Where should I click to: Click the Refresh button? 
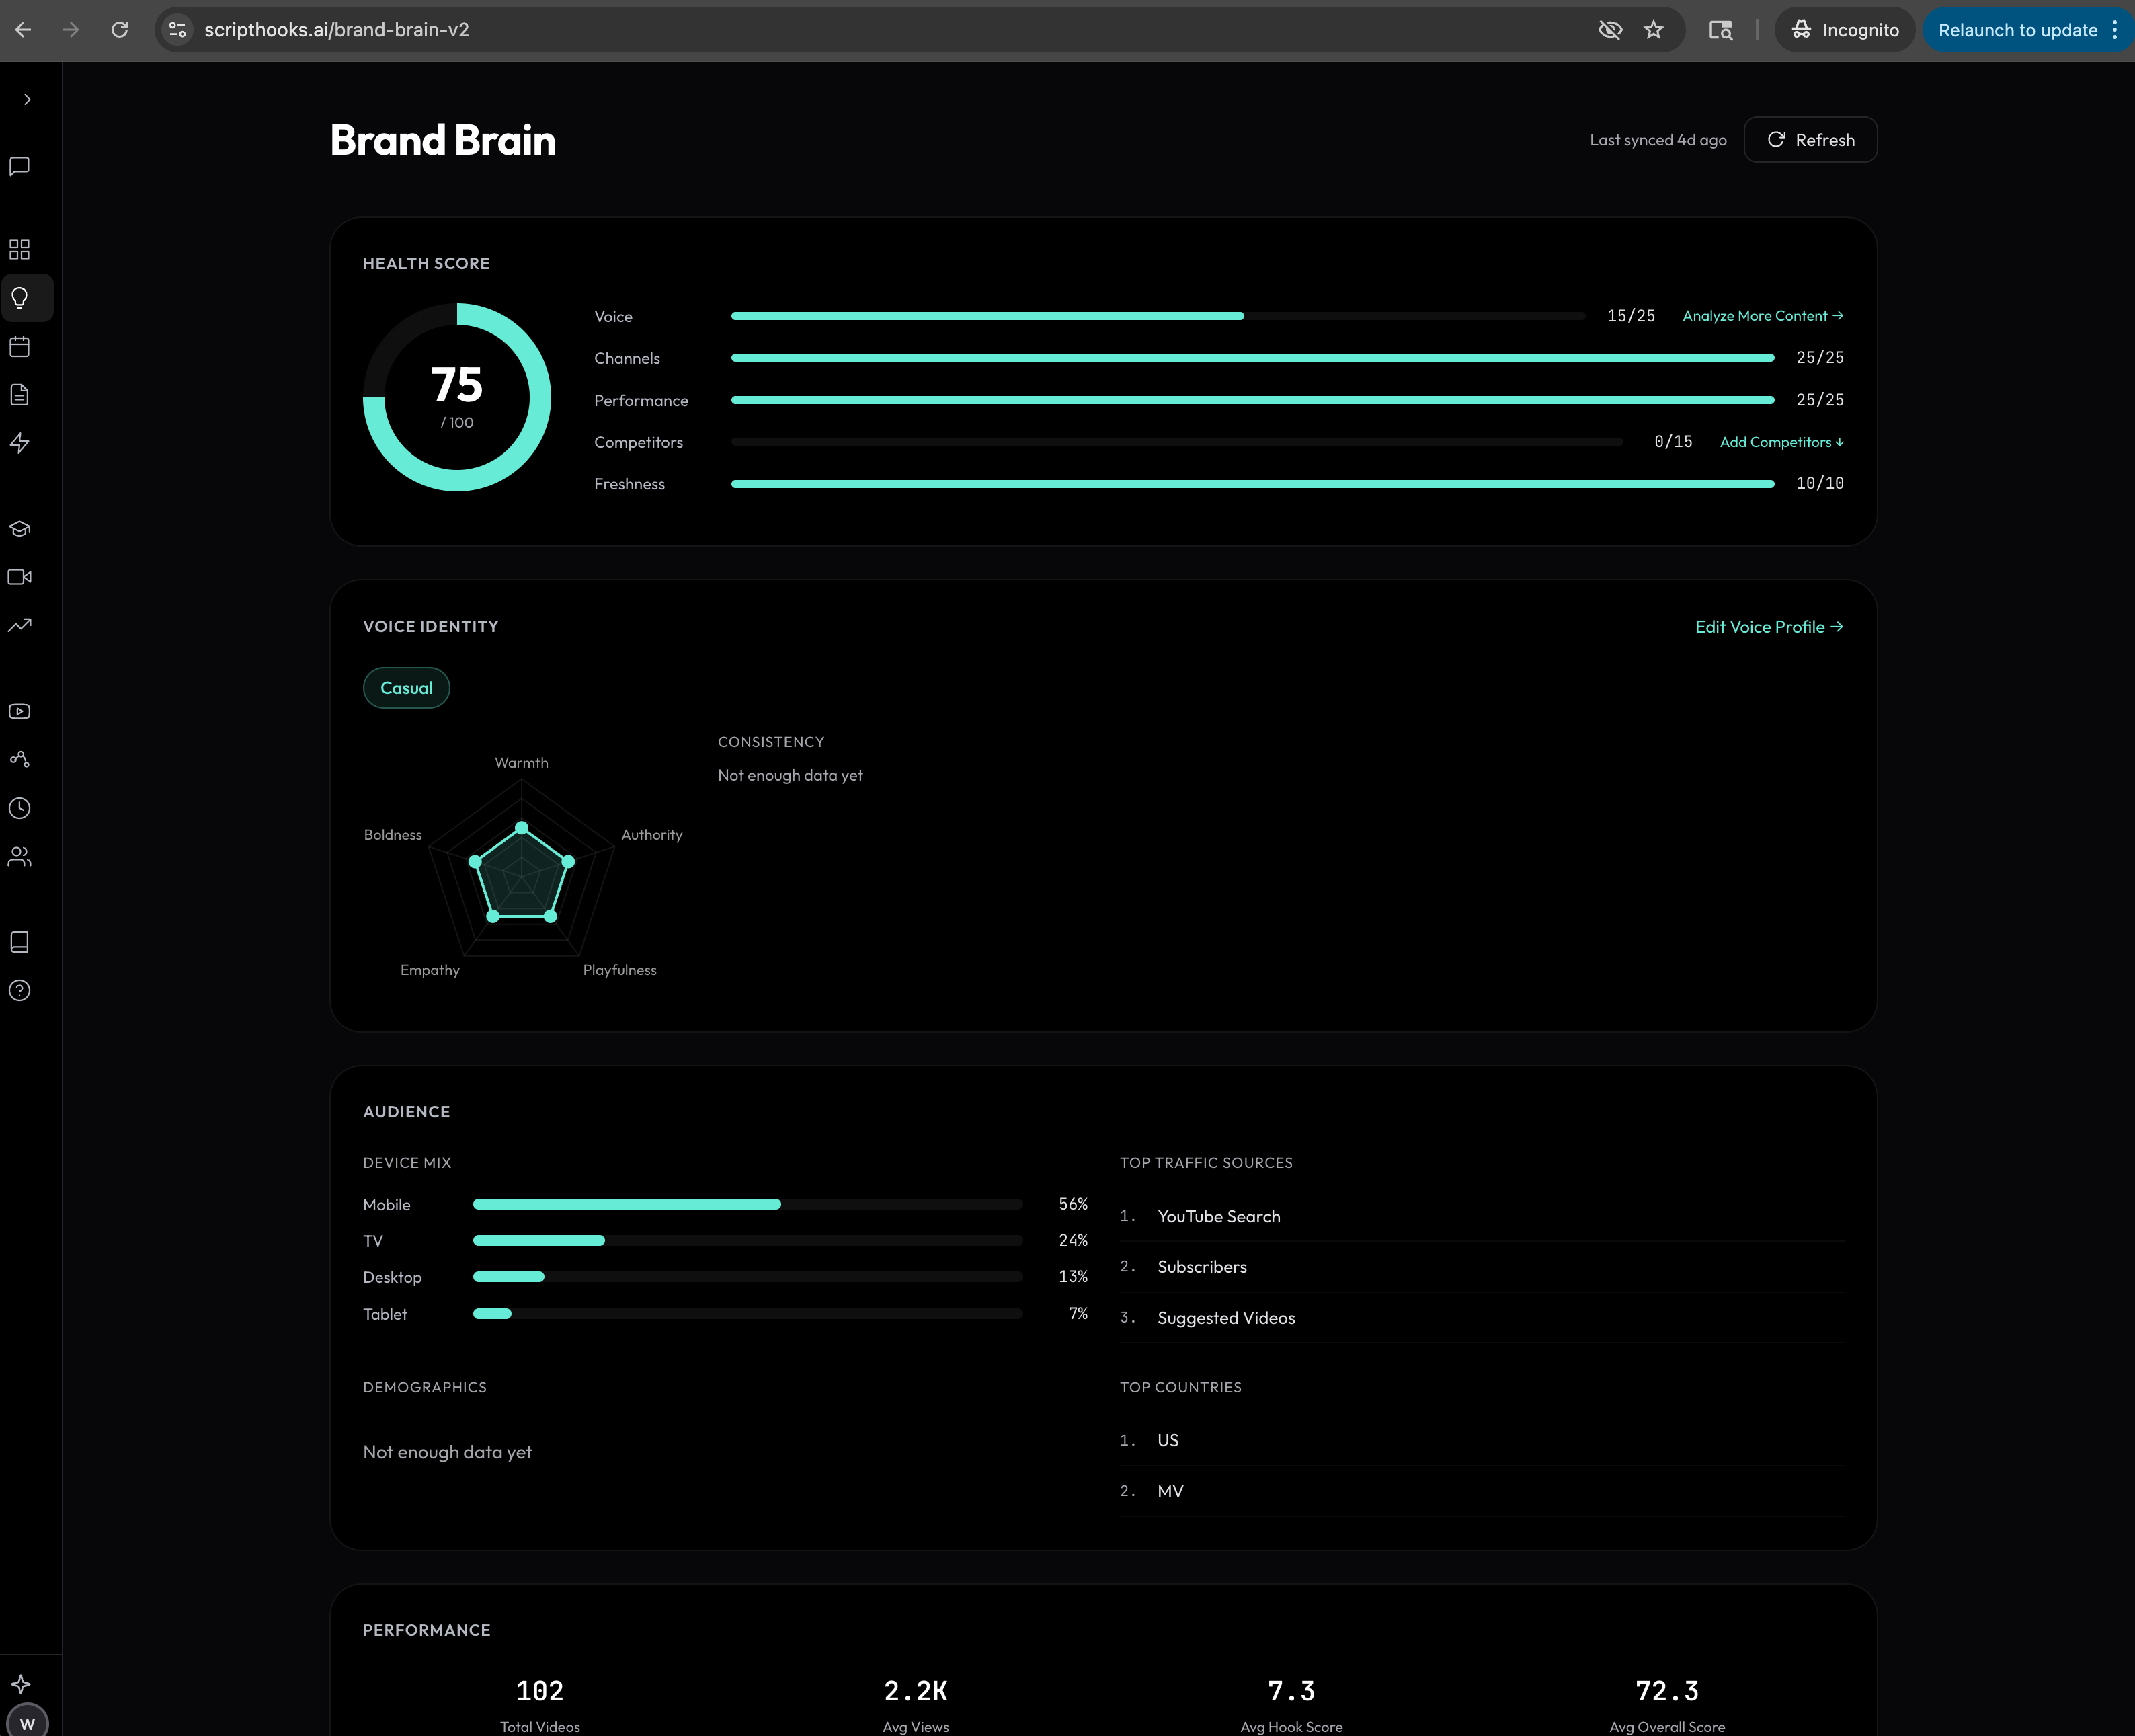tap(1810, 140)
